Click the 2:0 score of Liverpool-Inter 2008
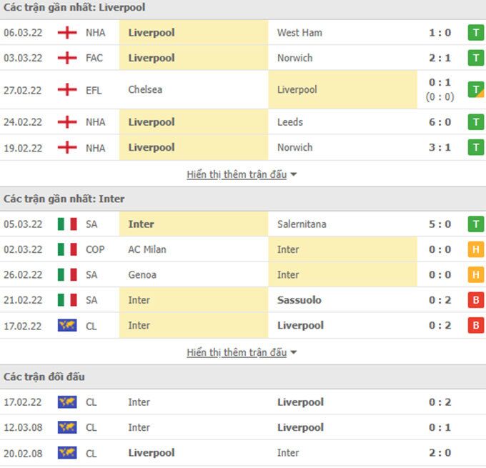 [x=440, y=453]
